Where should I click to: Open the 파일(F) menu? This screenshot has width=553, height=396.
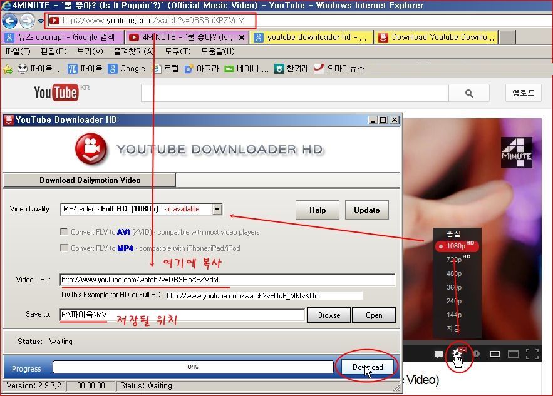pos(18,52)
